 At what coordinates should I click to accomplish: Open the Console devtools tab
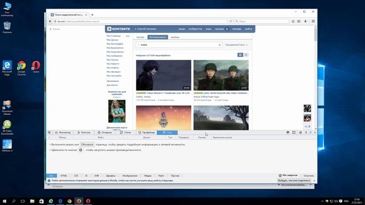click(x=84, y=133)
